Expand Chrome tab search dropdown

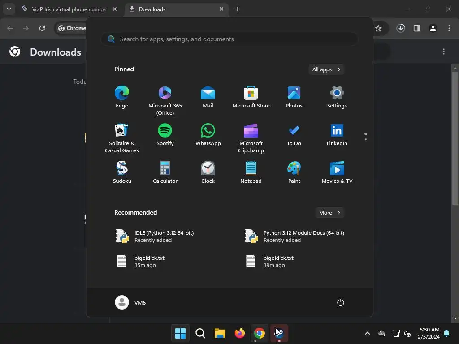pyautogui.click(x=9, y=9)
